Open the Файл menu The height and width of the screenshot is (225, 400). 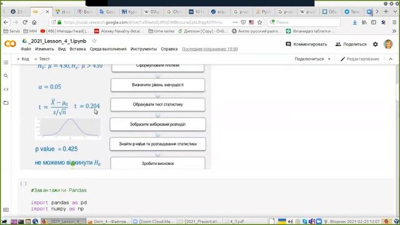pos(26,49)
